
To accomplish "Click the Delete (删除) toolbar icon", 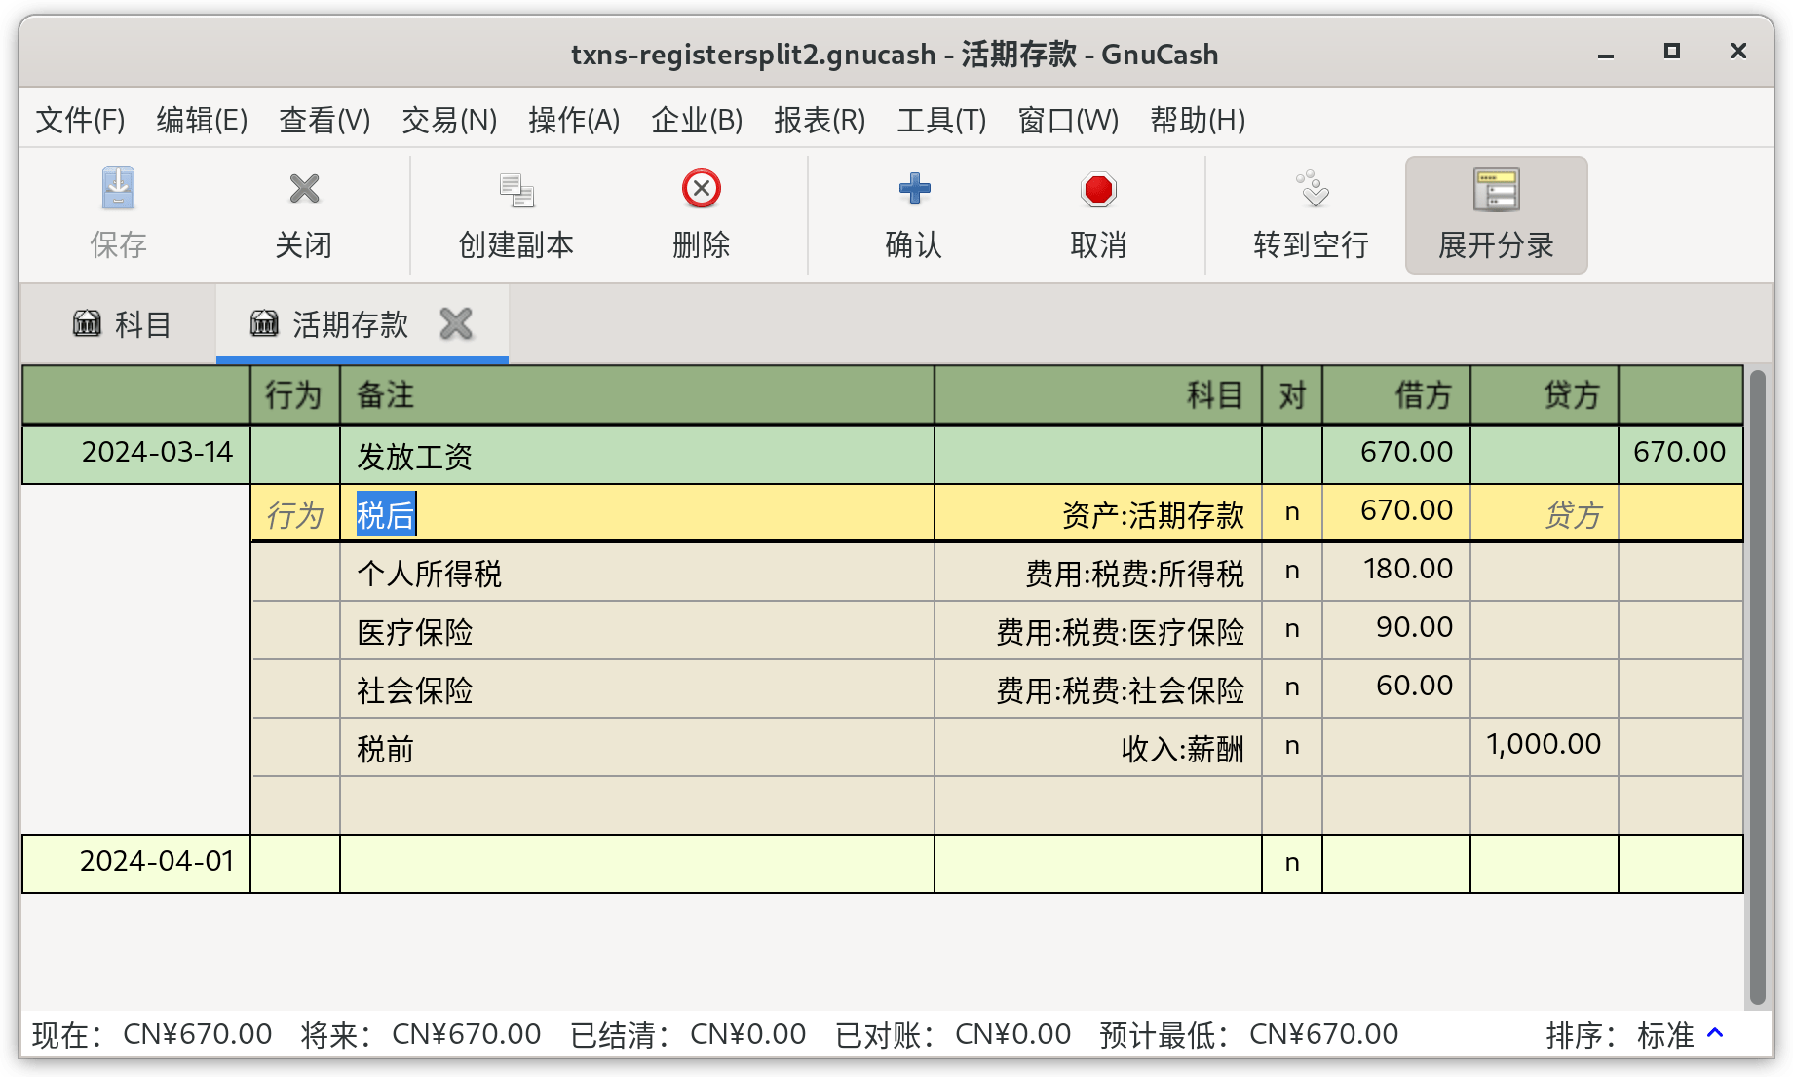I will point(701,190).
